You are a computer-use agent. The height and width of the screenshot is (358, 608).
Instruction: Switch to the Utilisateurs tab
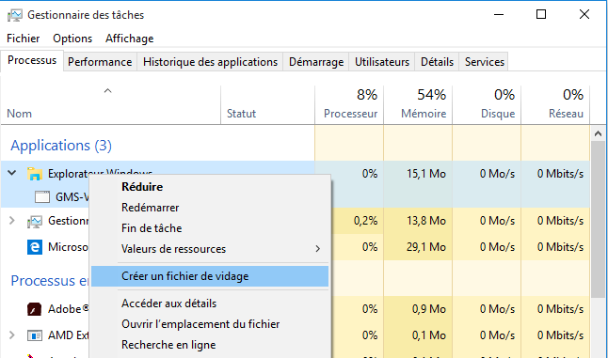click(382, 62)
